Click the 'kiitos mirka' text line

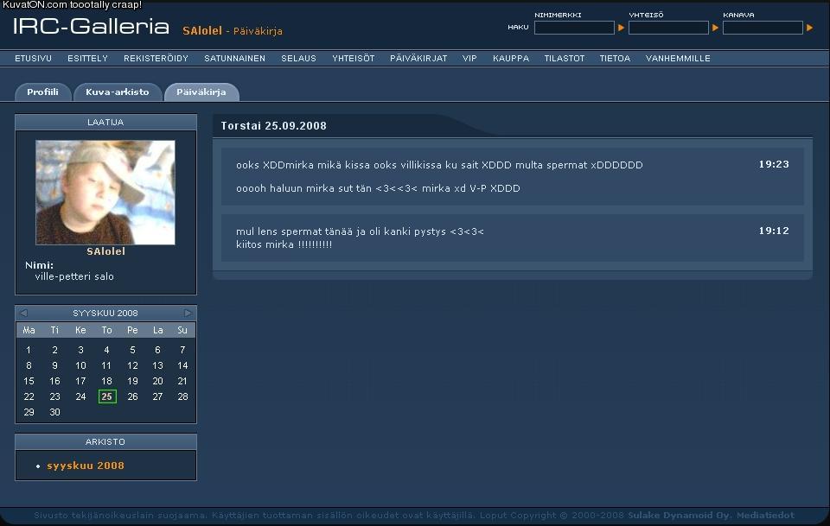point(284,244)
